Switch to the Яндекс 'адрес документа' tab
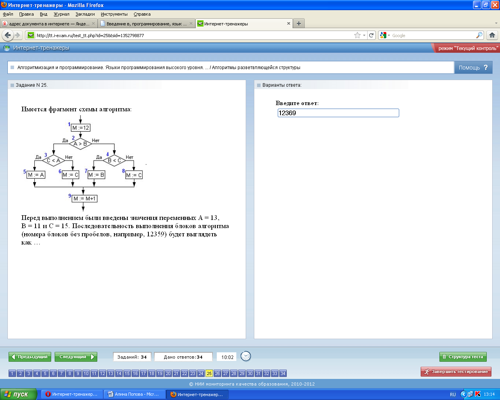The width and height of the screenshot is (500, 400). pos(49,23)
